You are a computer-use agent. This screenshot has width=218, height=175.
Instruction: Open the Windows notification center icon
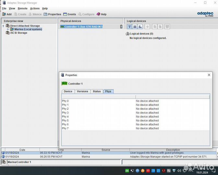point(214,170)
